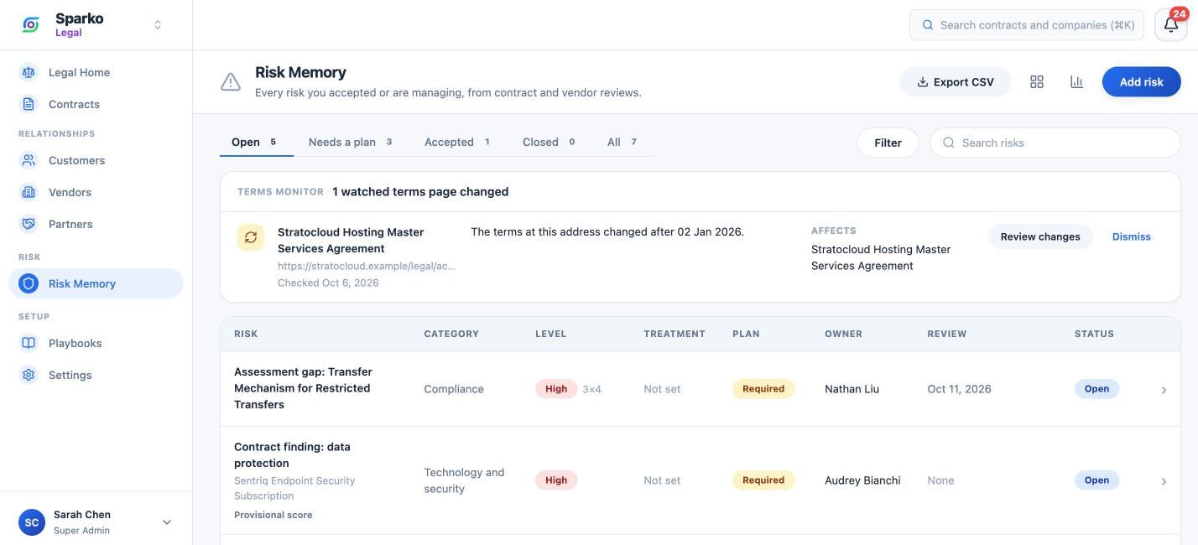
Task: Open the workspace switcher chevrons
Action: (x=158, y=25)
